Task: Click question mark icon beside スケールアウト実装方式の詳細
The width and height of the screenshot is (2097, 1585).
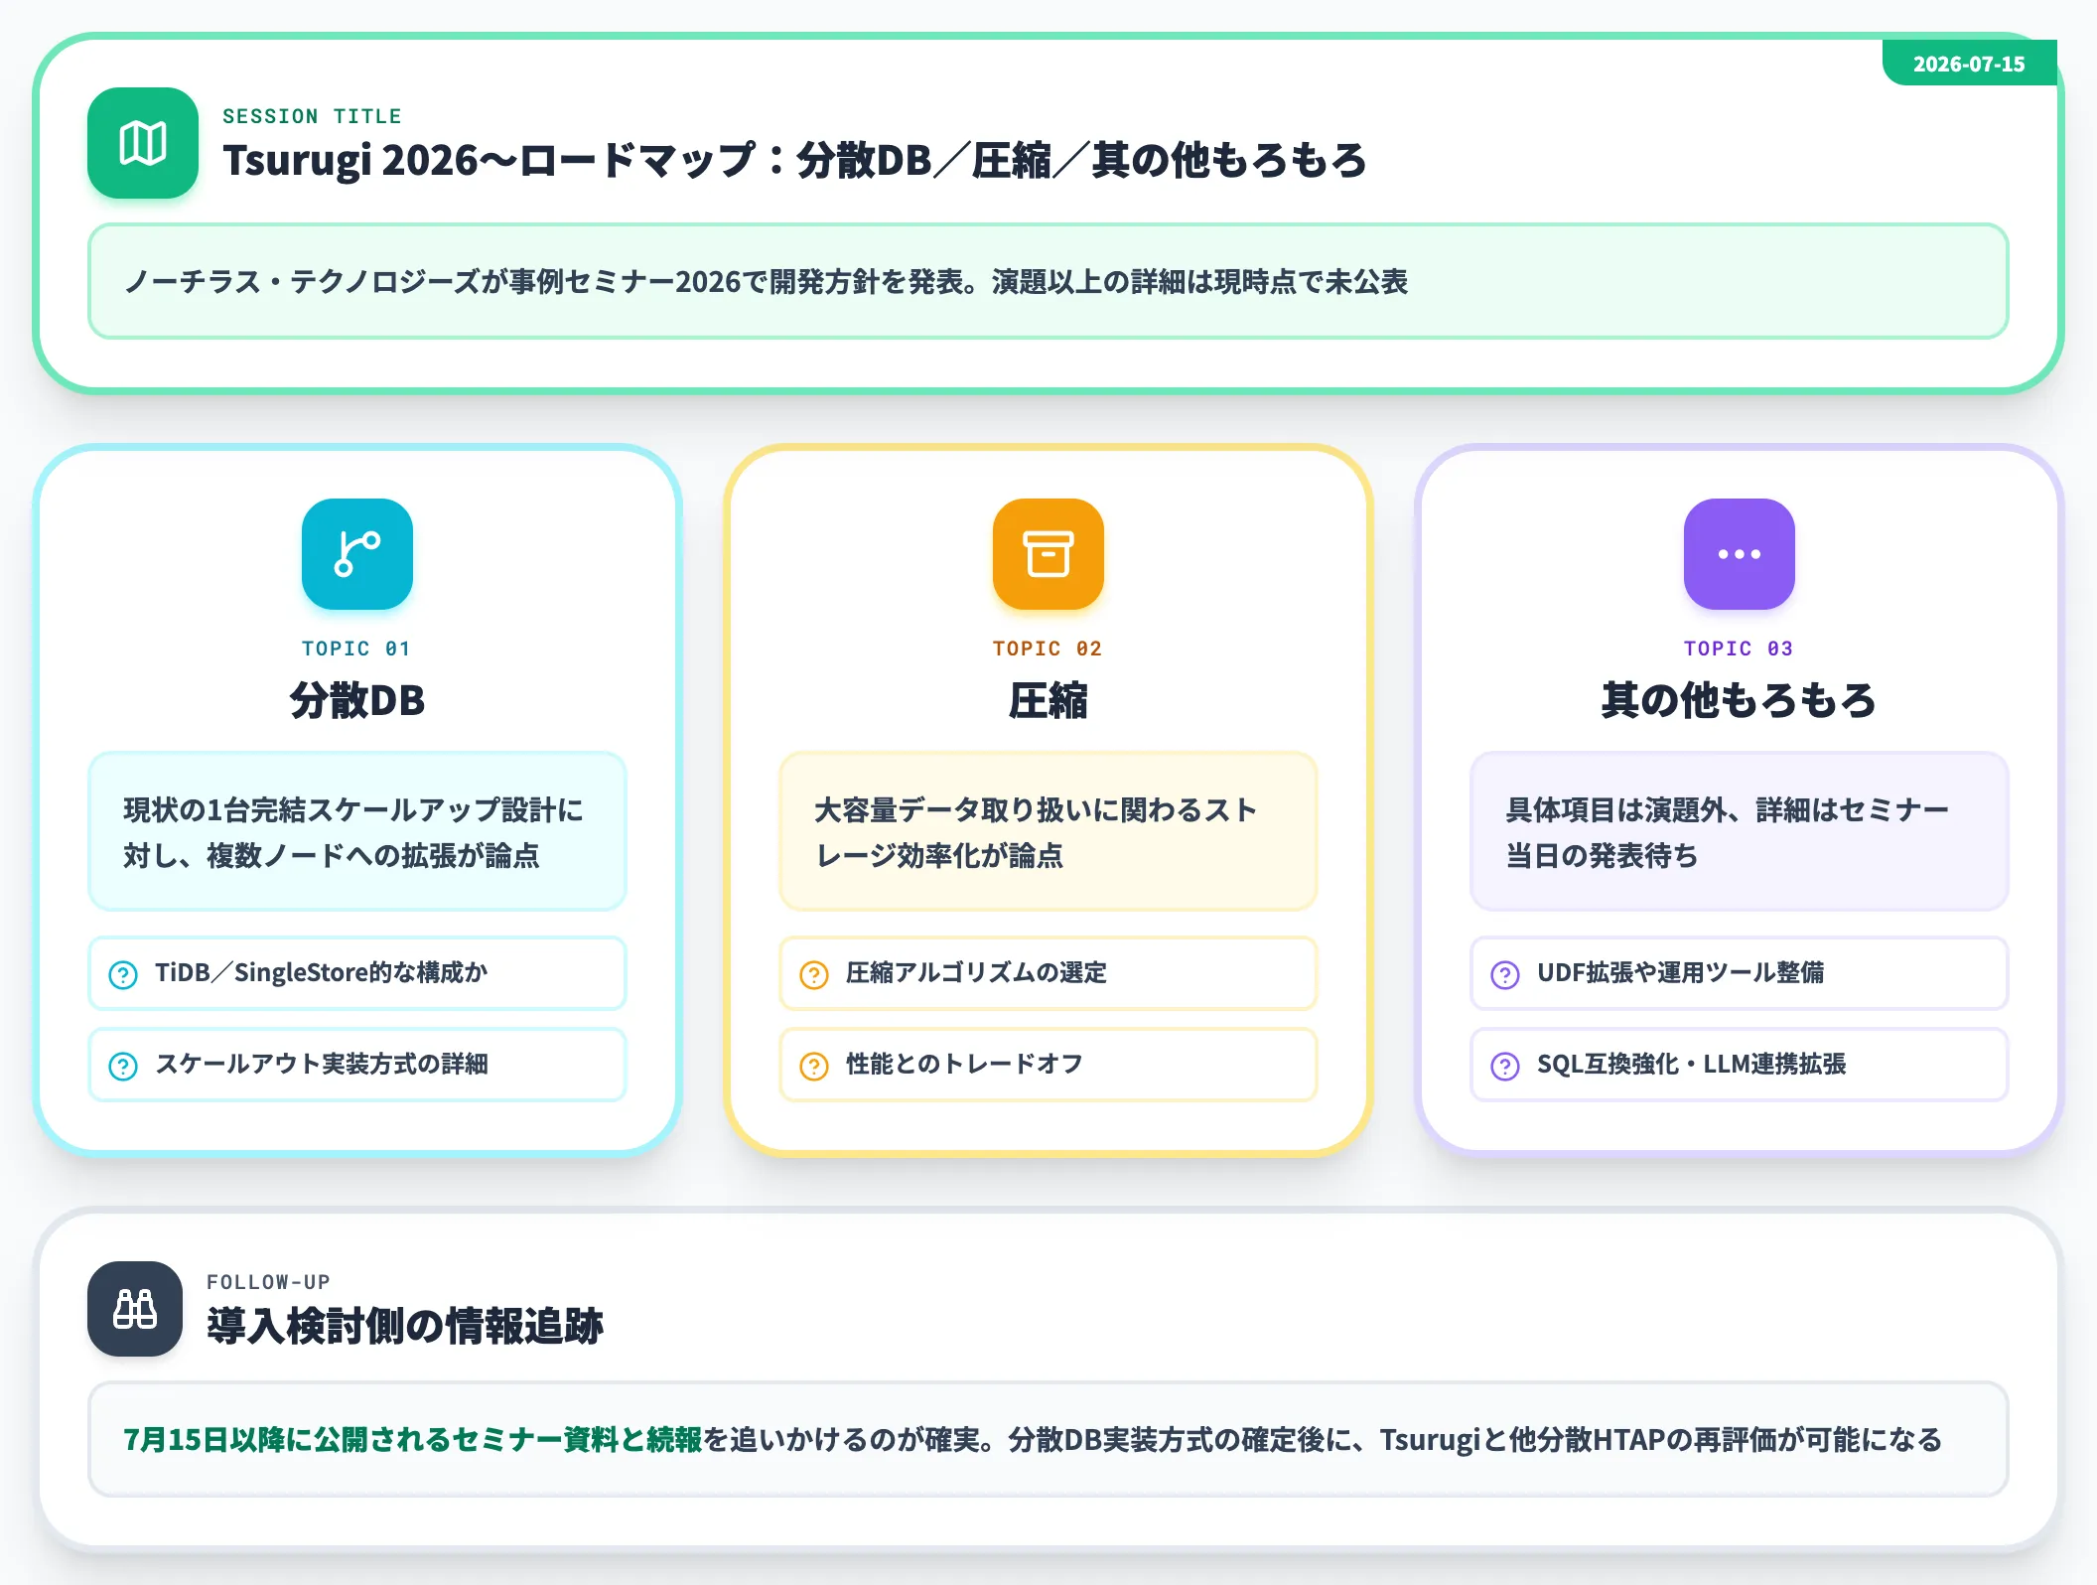Action: click(x=123, y=1066)
